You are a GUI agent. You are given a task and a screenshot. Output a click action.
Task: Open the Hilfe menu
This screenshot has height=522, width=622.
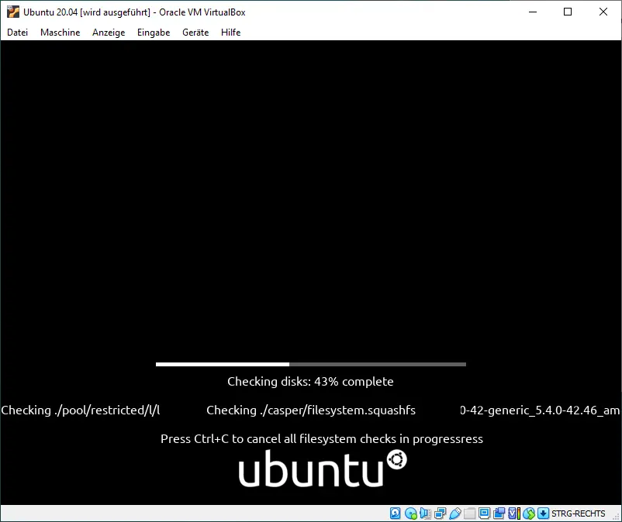pos(230,33)
